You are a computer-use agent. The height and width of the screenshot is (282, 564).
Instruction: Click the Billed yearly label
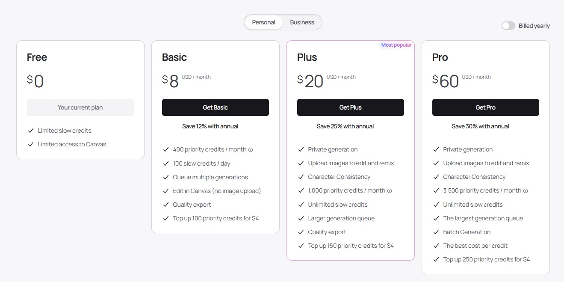[534, 26]
